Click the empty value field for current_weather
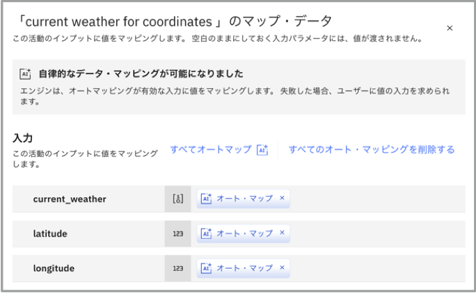The image size is (476, 293). (376, 199)
